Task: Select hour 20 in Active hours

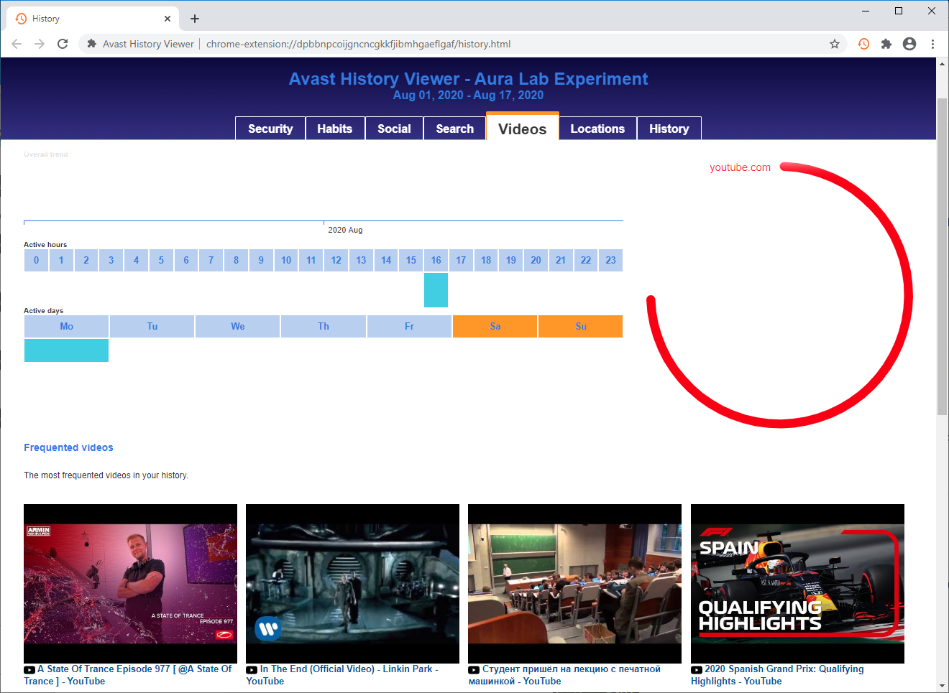Action: click(536, 260)
